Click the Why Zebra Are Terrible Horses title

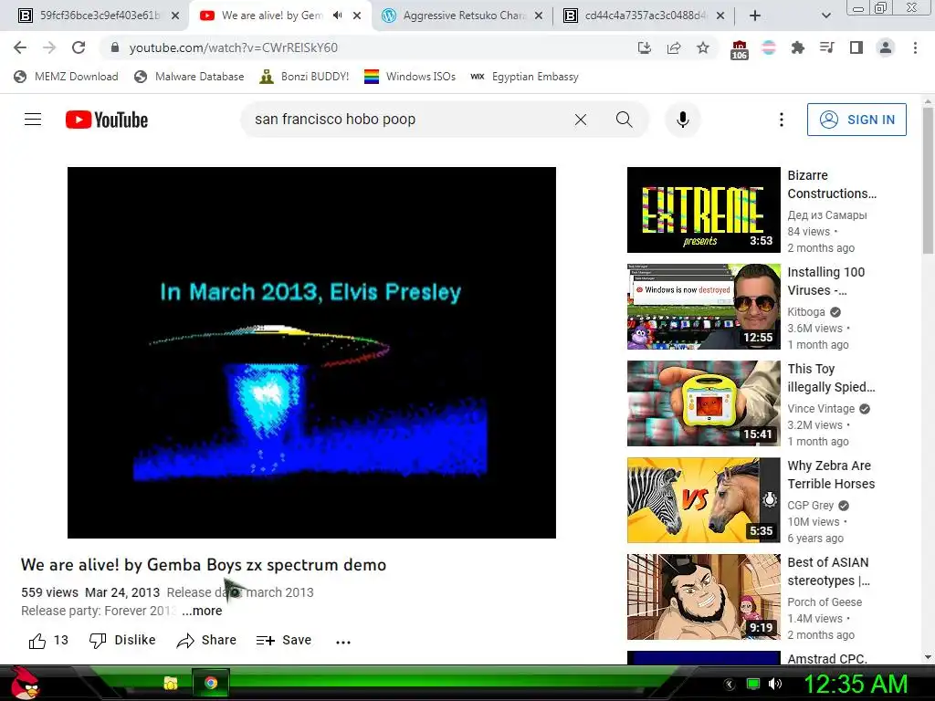point(831,475)
